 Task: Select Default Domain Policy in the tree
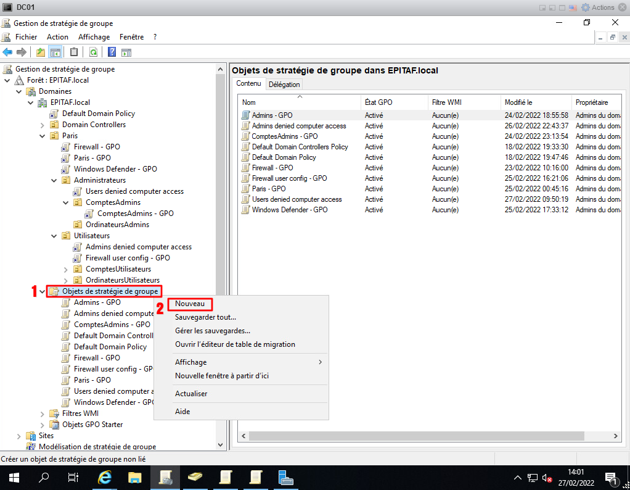(98, 114)
